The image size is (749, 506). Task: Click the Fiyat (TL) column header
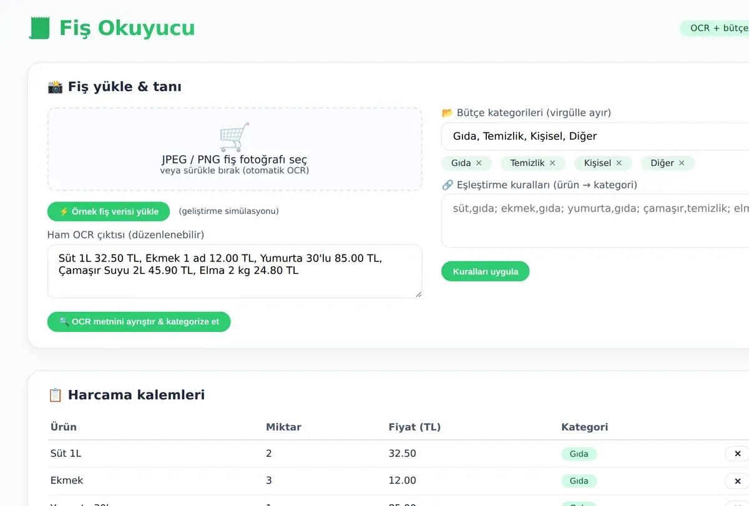(414, 427)
